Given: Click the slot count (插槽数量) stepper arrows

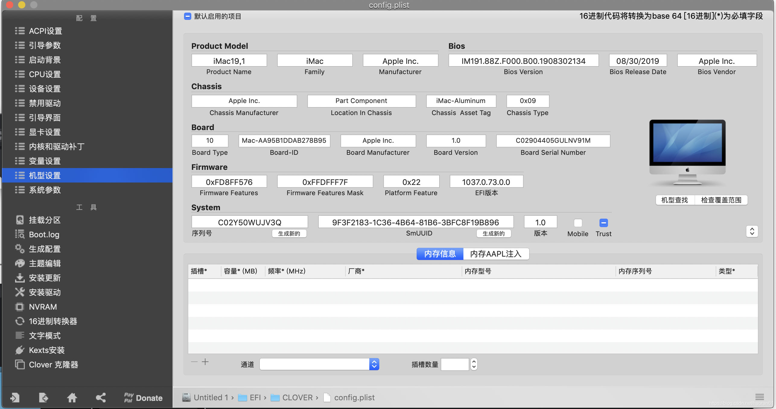Looking at the screenshot, I should [x=474, y=364].
